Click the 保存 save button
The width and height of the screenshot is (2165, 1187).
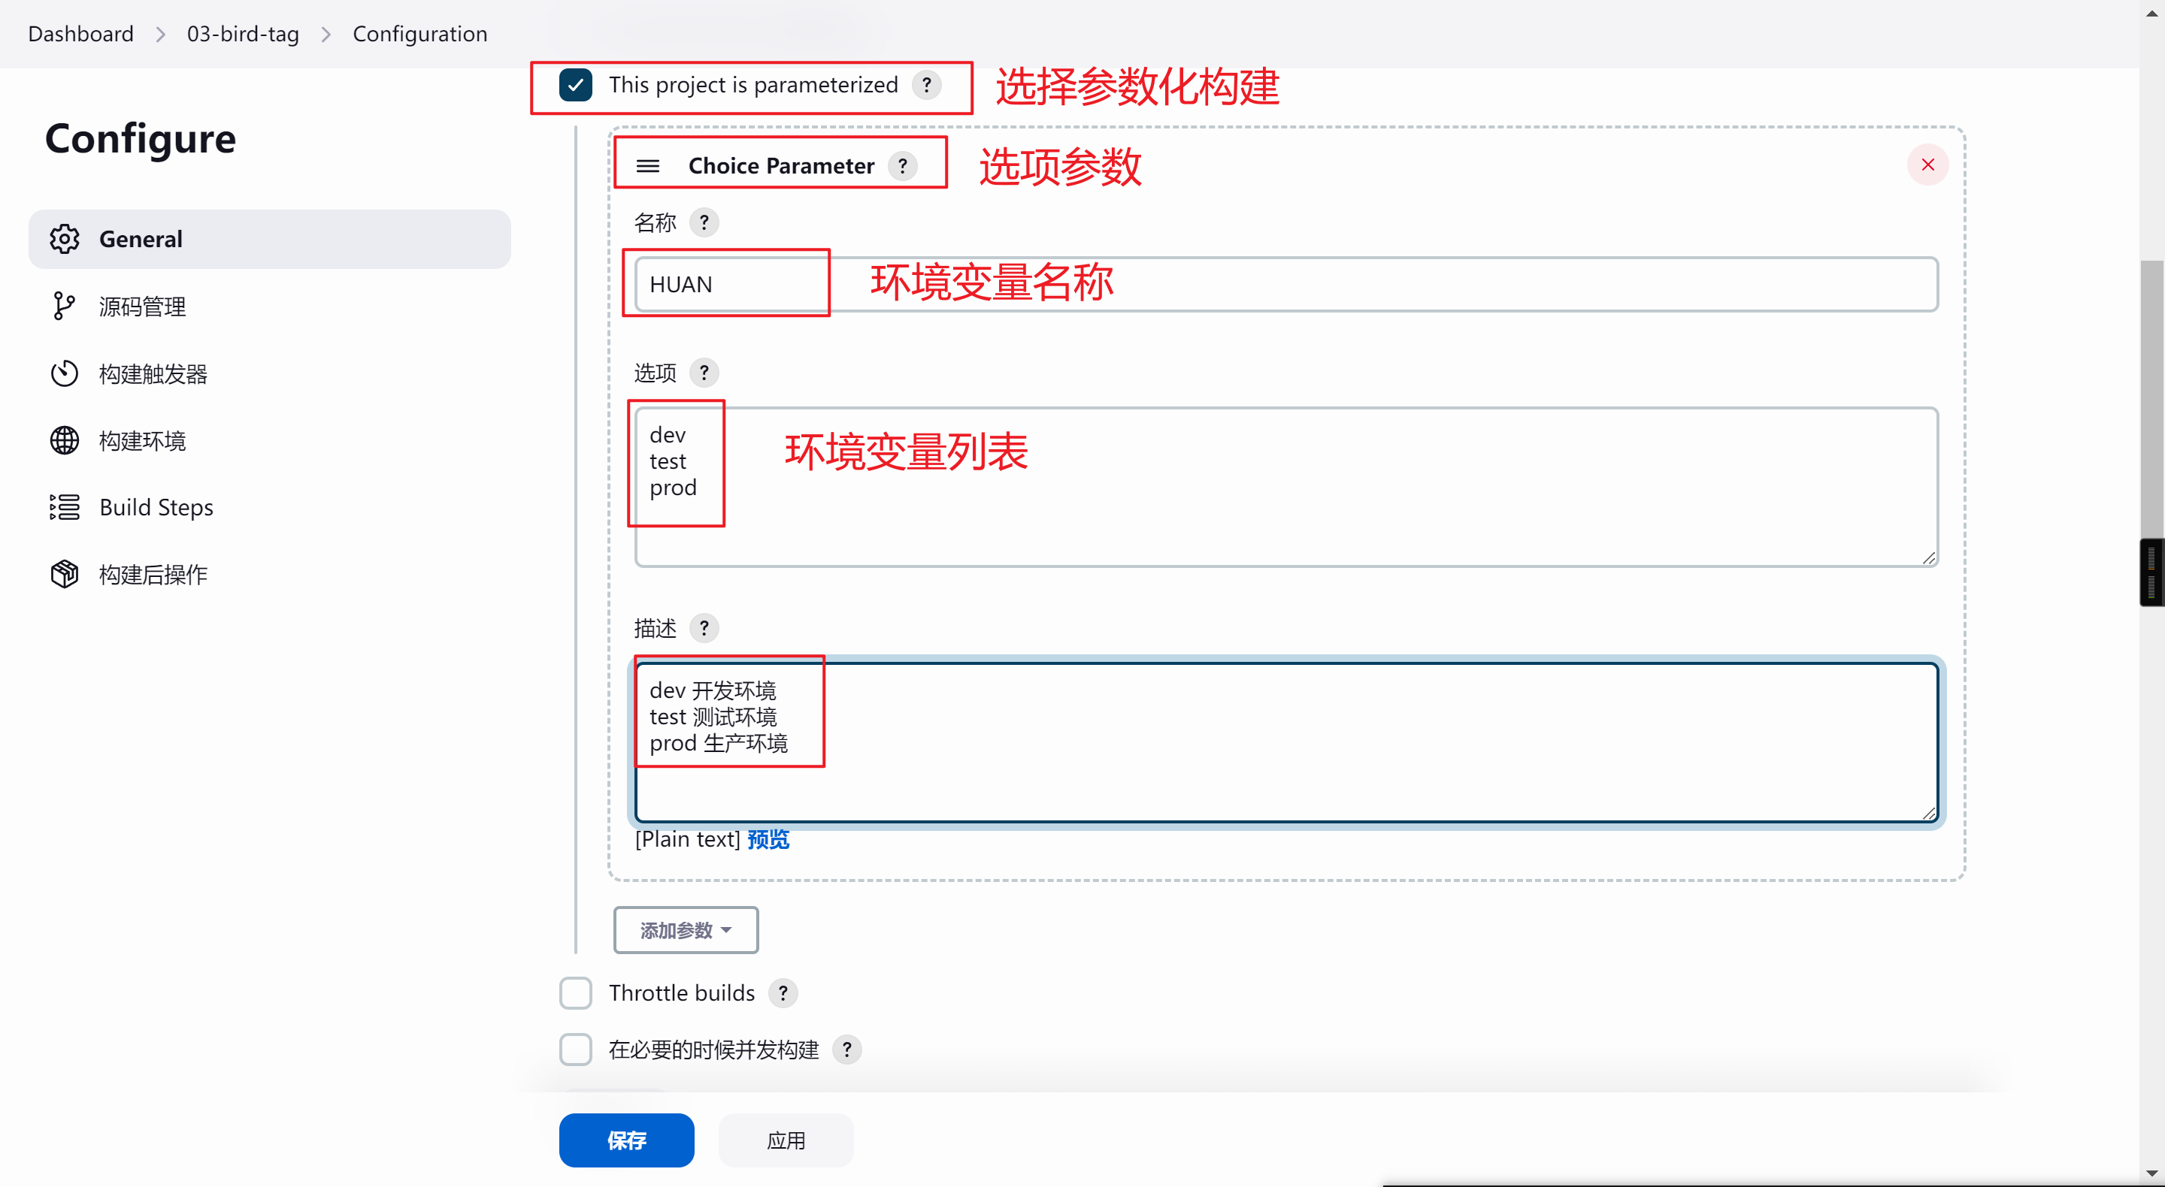pyautogui.click(x=626, y=1140)
